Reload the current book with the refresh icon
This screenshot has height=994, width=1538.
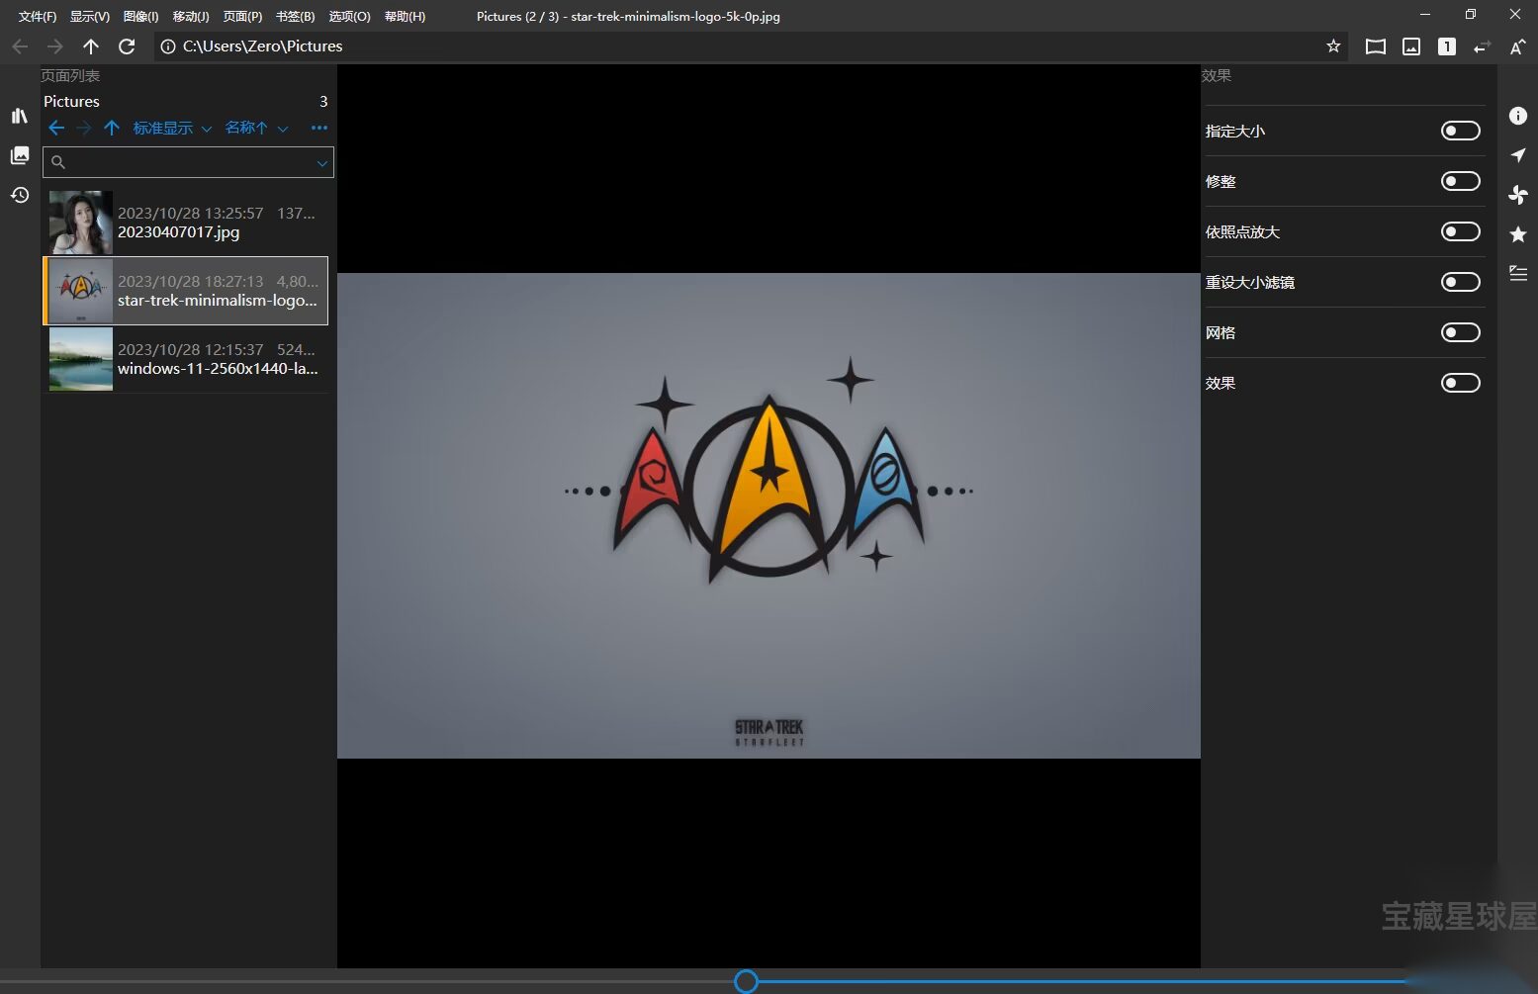[x=127, y=46]
